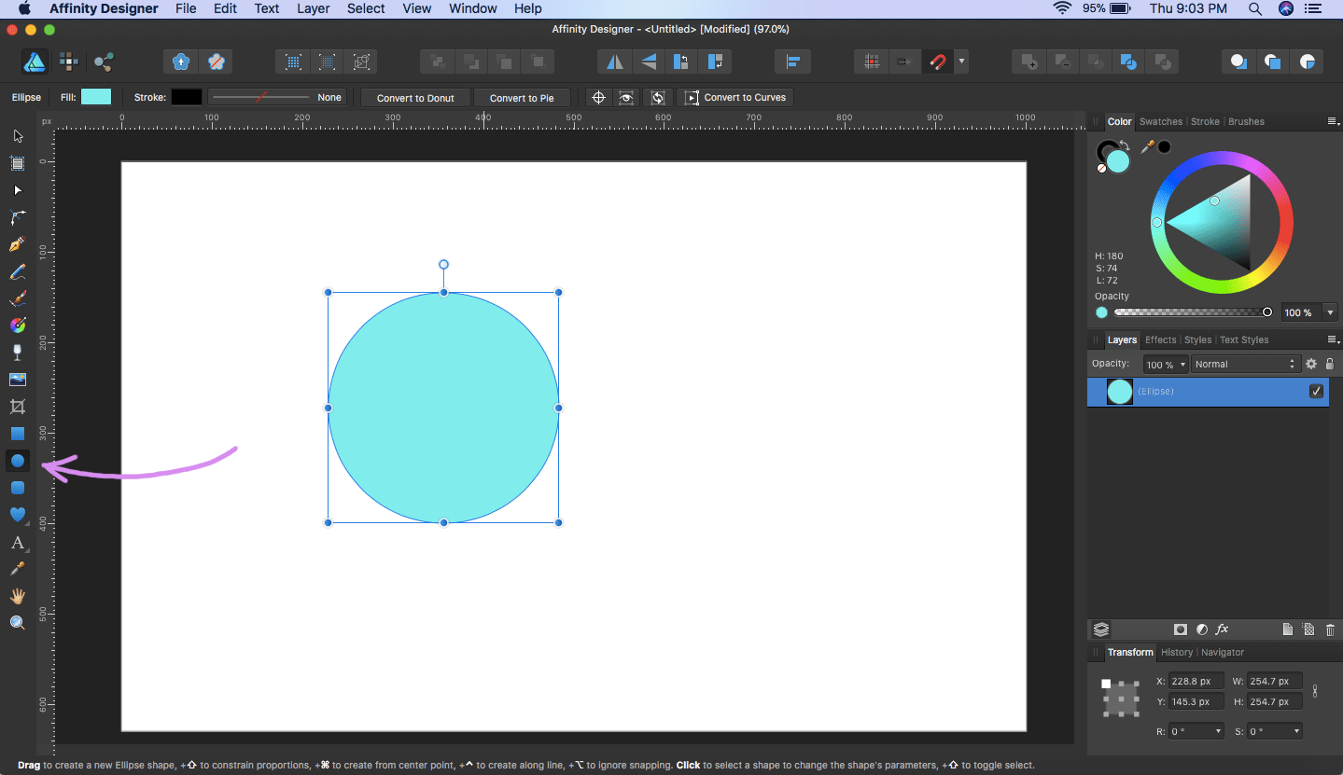Choose the Artistic Text tool
This screenshot has height=775, width=1343.
click(17, 543)
